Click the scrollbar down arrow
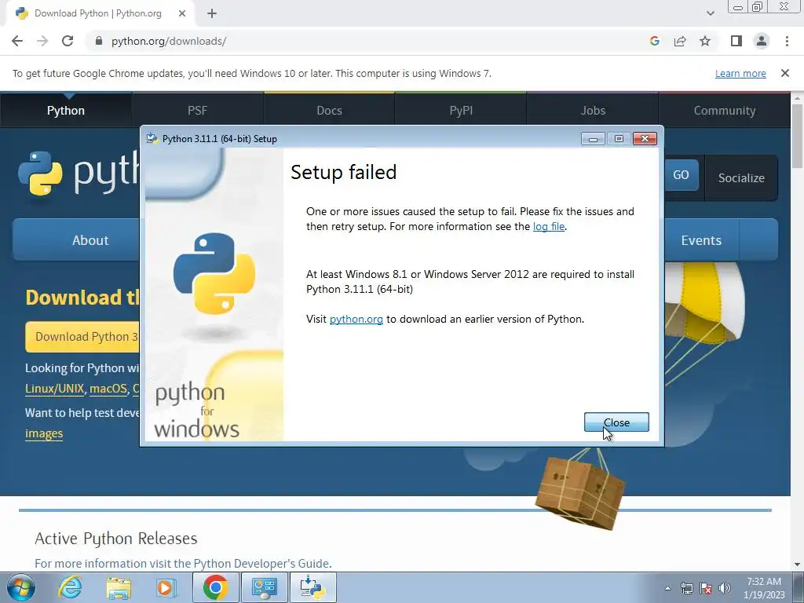The image size is (804, 603). (x=798, y=565)
